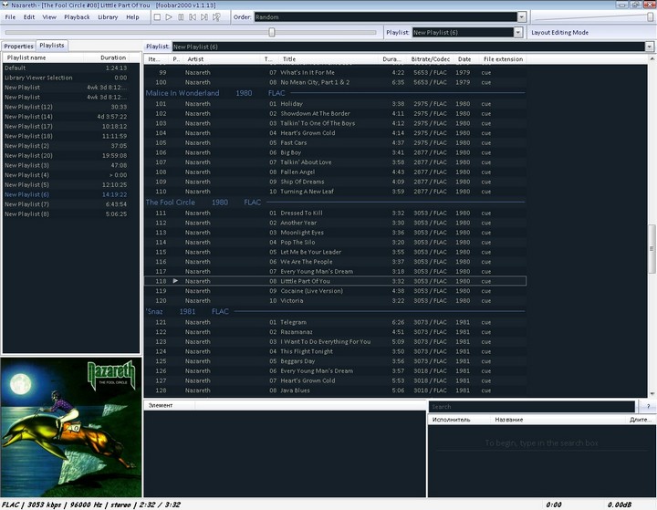Click the seek bar slider handle
The image size is (657, 510).
click(271, 32)
